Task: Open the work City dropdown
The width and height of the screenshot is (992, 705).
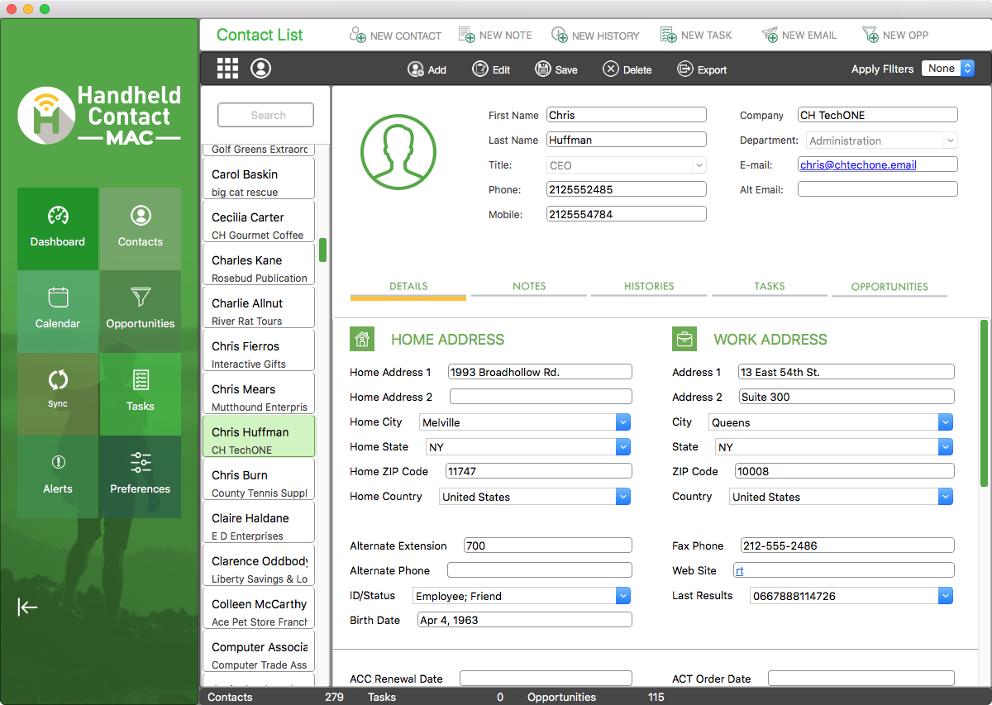Action: tap(946, 422)
